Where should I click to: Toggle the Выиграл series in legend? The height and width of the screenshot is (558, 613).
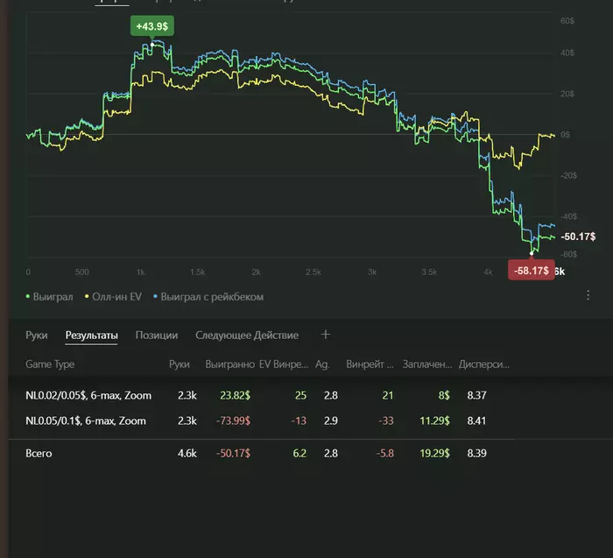[x=50, y=297]
